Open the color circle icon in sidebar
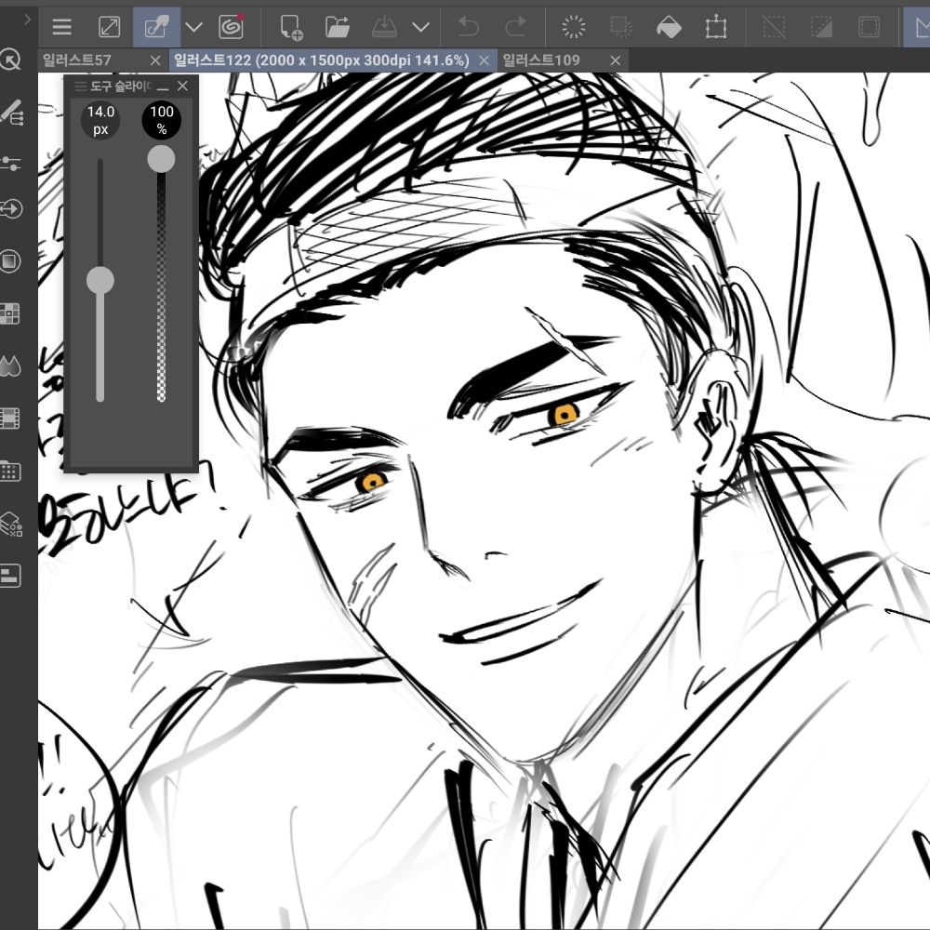 [x=10, y=261]
